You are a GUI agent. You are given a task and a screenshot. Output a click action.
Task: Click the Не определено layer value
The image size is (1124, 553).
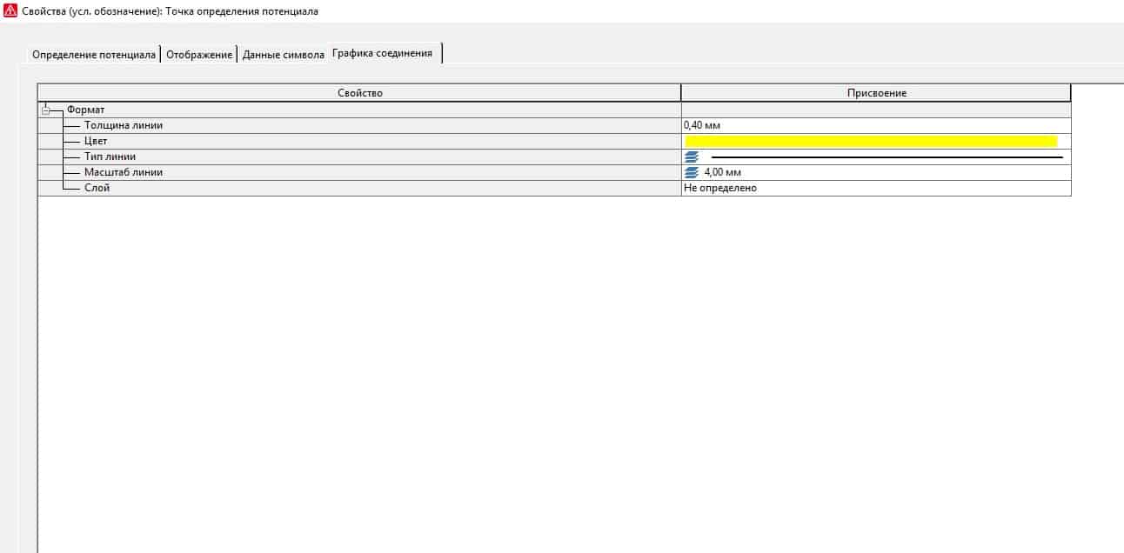pyautogui.click(x=720, y=188)
